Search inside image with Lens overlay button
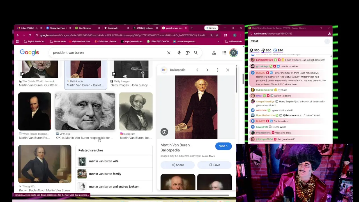This screenshot has width=359, height=202. coord(164,132)
